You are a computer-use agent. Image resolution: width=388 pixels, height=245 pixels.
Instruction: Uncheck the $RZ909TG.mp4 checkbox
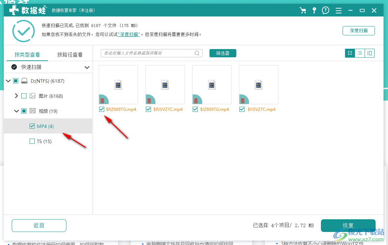tap(101, 109)
